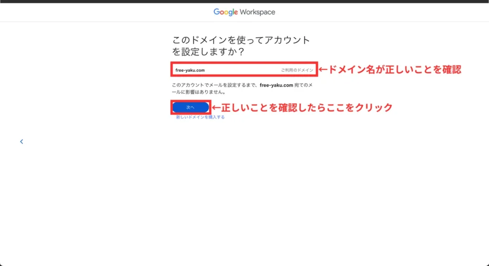Click the heading このドメインを使ってアカウントを設定しますか

[241, 40]
